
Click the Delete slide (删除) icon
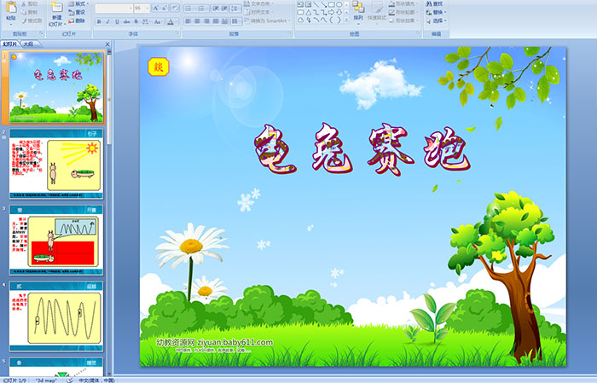tap(71, 20)
